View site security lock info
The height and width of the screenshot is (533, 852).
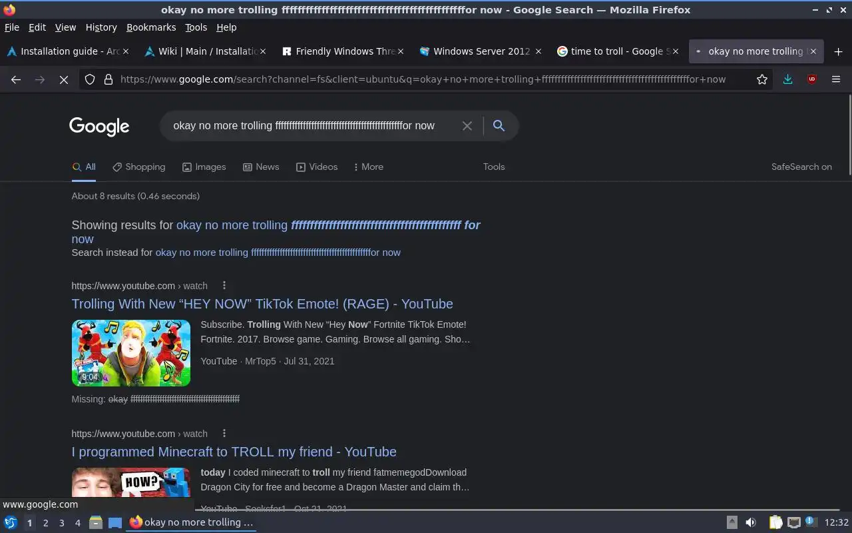click(108, 79)
